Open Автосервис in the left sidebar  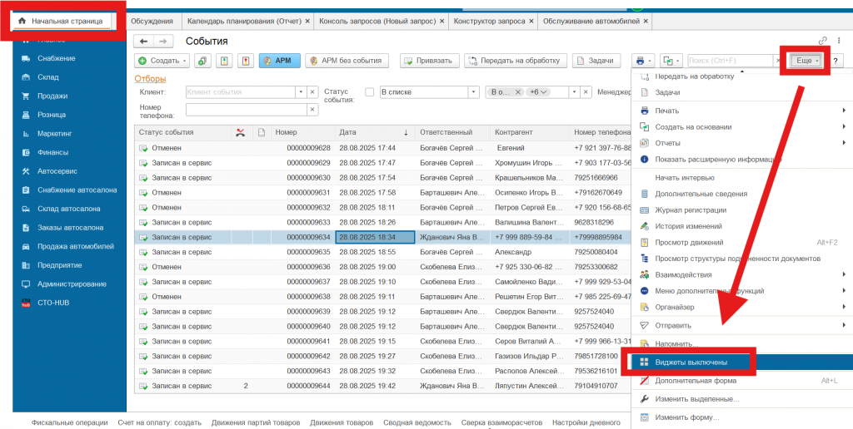tap(57, 171)
